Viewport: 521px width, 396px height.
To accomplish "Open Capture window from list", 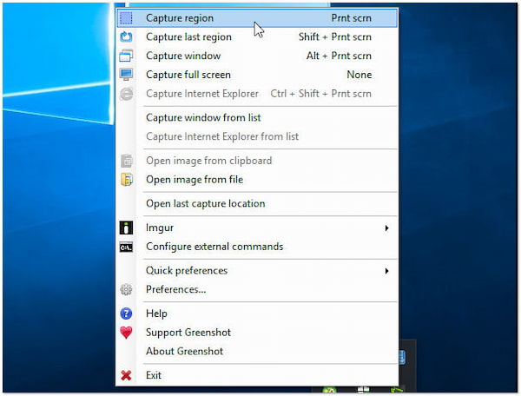I will 257,117.
